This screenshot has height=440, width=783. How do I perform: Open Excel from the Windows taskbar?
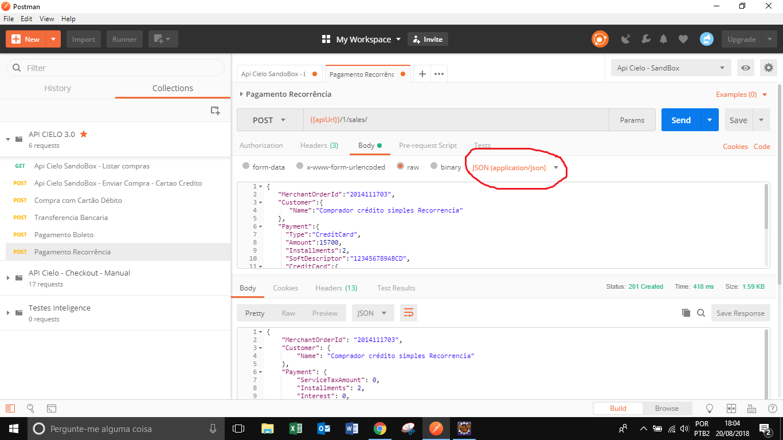pyautogui.click(x=295, y=428)
